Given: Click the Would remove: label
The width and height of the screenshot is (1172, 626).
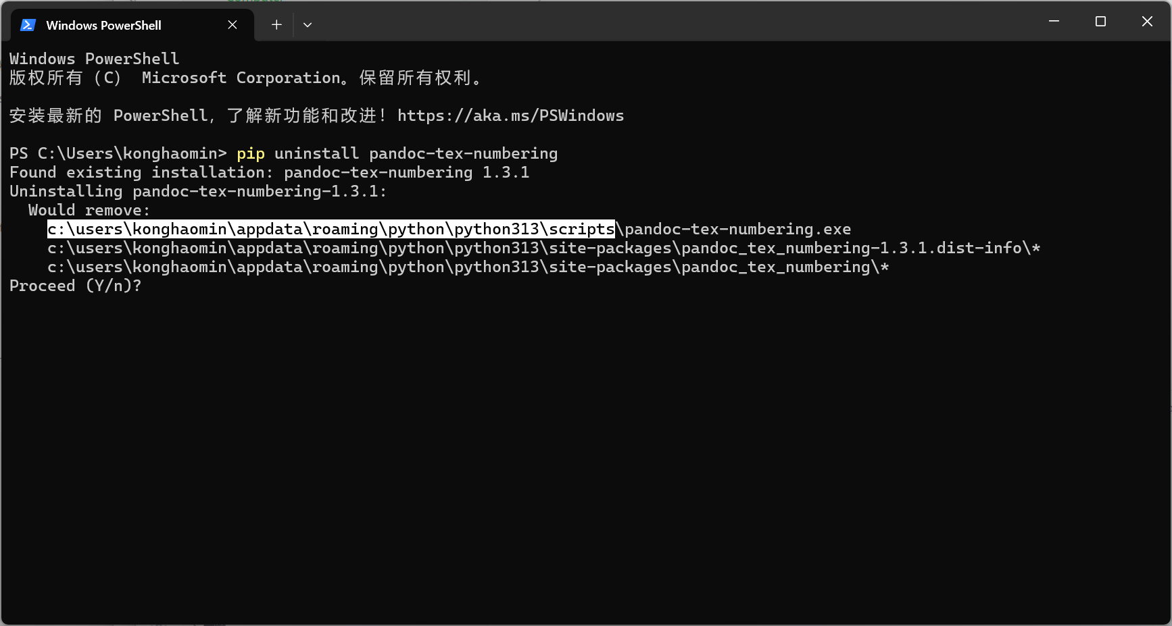Looking at the screenshot, I should click(x=89, y=209).
